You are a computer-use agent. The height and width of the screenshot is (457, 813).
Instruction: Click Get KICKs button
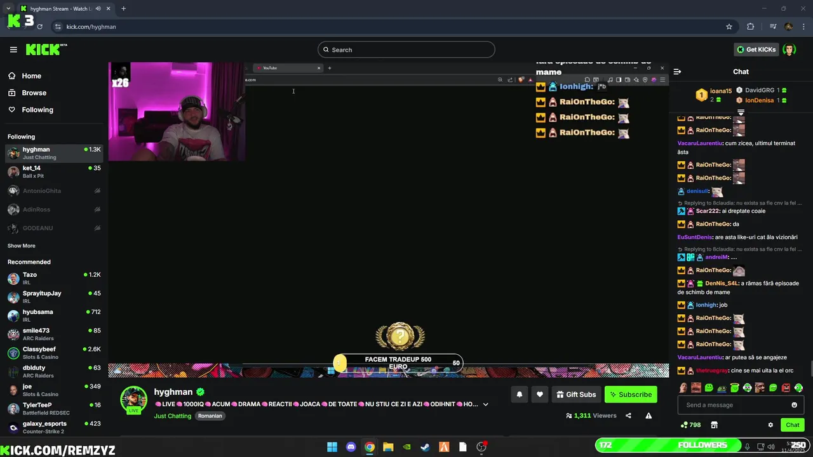click(756, 50)
